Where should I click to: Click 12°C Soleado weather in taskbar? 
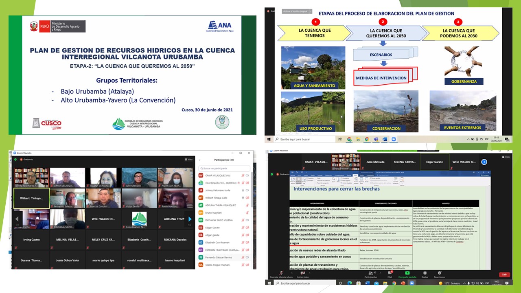[450, 283]
